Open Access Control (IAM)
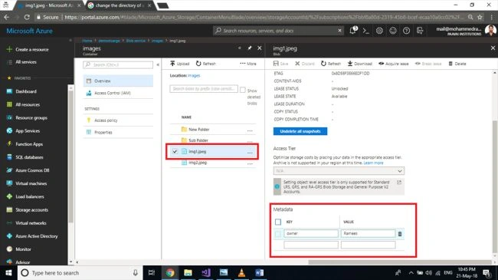The width and height of the screenshot is (498, 280). [x=118, y=93]
